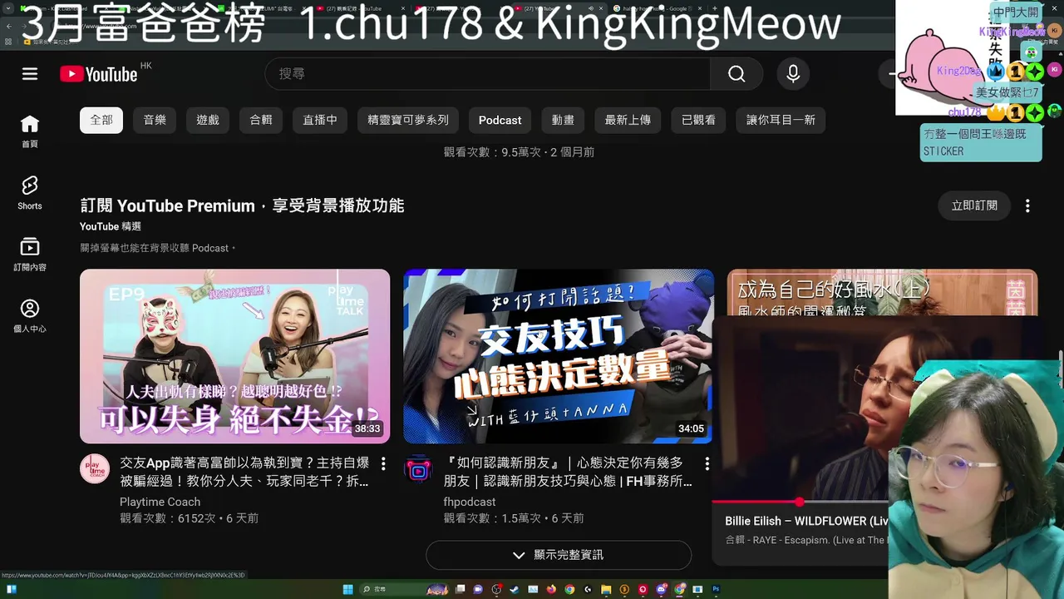This screenshot has height=599, width=1064.
Task: Open 交友技巧 心態決定數量 video thumbnail
Action: coord(559,356)
